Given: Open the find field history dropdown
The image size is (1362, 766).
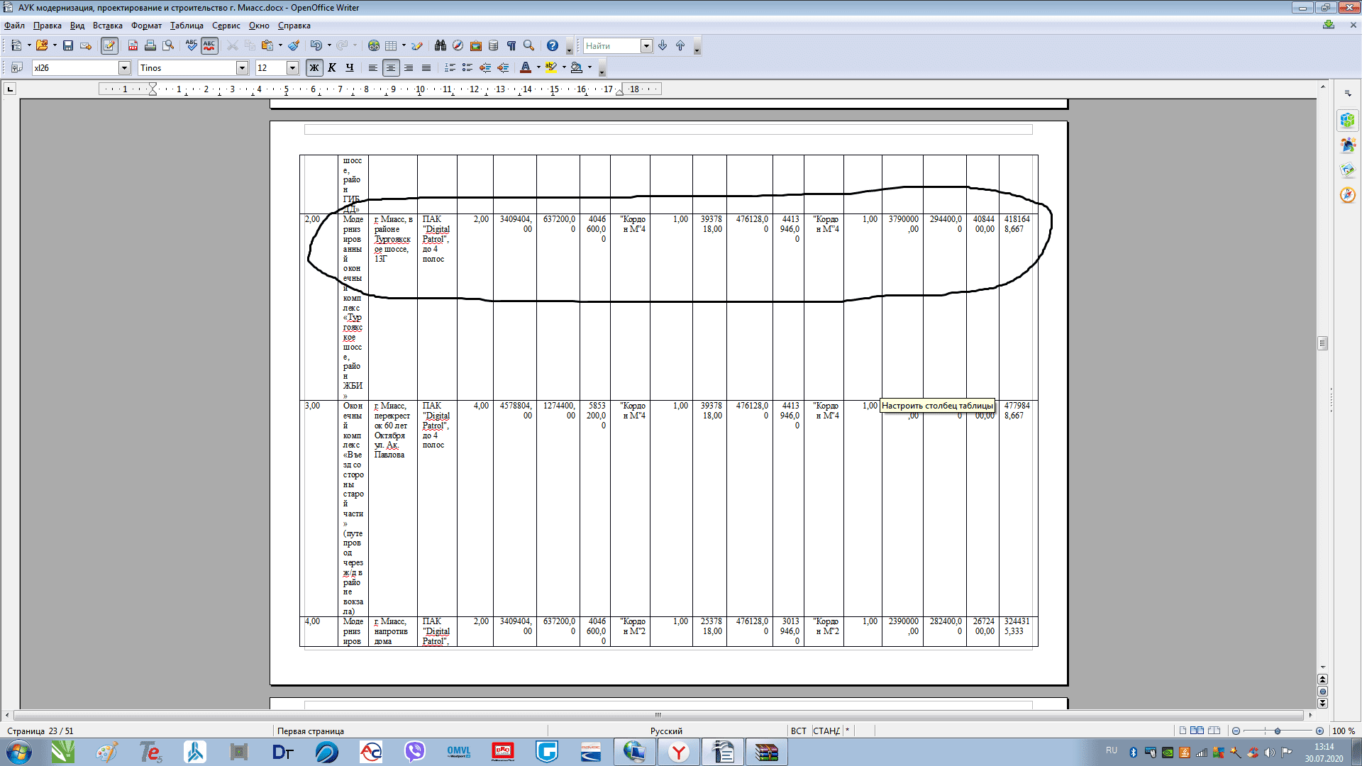Looking at the screenshot, I should [646, 45].
